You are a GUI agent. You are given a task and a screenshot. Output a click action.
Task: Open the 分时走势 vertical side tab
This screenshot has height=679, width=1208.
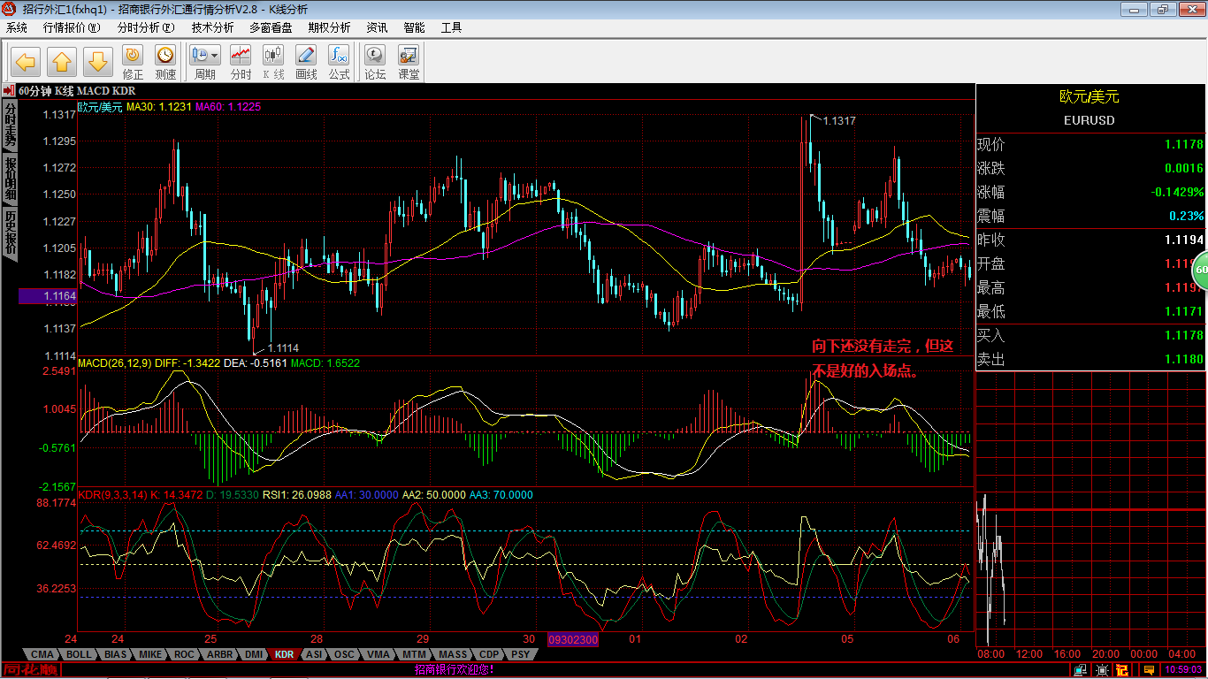(x=10, y=124)
